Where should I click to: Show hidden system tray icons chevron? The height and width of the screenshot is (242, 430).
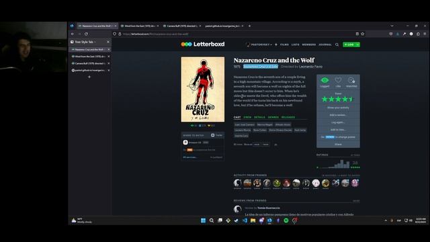(386, 220)
